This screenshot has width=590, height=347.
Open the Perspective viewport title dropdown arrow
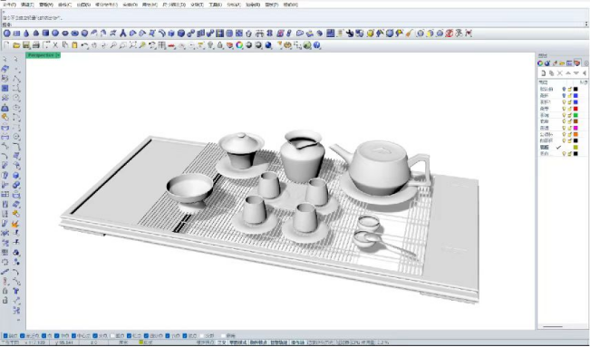(x=58, y=55)
